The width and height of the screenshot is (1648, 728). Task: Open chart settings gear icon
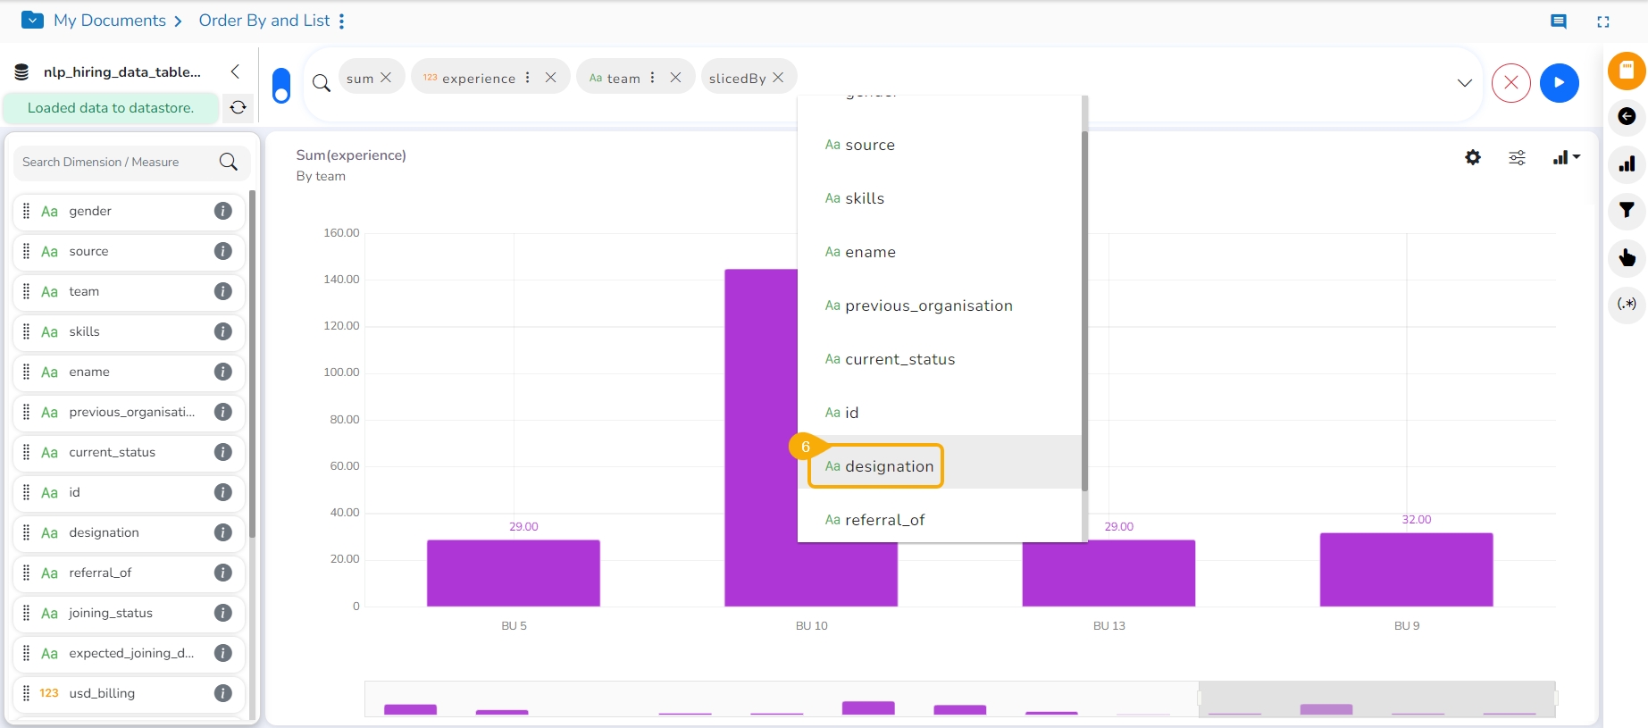click(1473, 157)
